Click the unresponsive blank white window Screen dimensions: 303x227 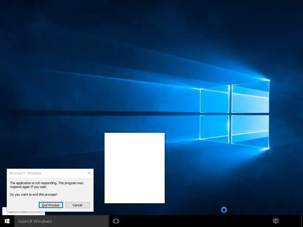coord(135,168)
